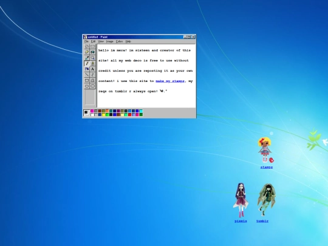
Task: Open the tumblr link
Action: tap(262, 221)
